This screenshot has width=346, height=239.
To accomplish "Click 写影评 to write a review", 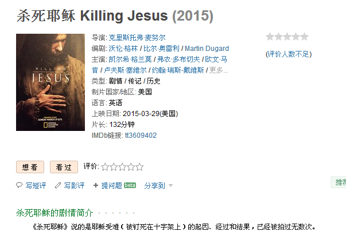I will [x=74, y=186].
